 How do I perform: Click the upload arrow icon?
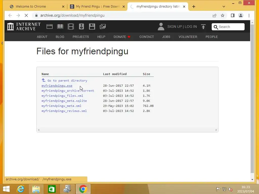(203, 27)
